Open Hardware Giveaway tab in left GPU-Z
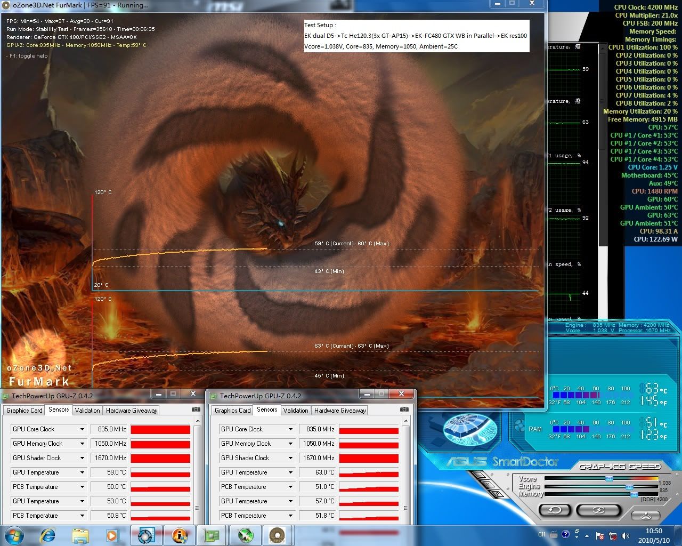The width and height of the screenshot is (682, 546). (x=132, y=411)
